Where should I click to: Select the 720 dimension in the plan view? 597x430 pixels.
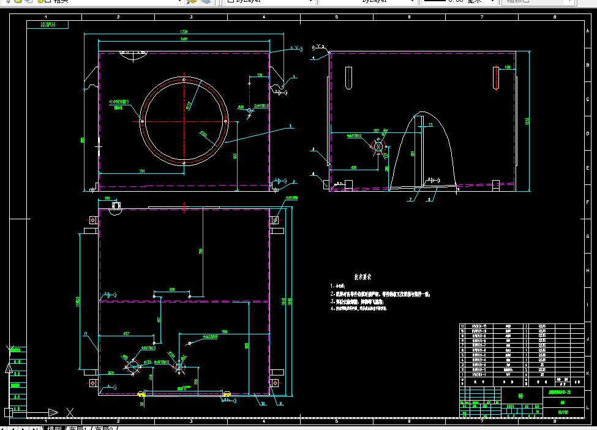pos(201,251)
